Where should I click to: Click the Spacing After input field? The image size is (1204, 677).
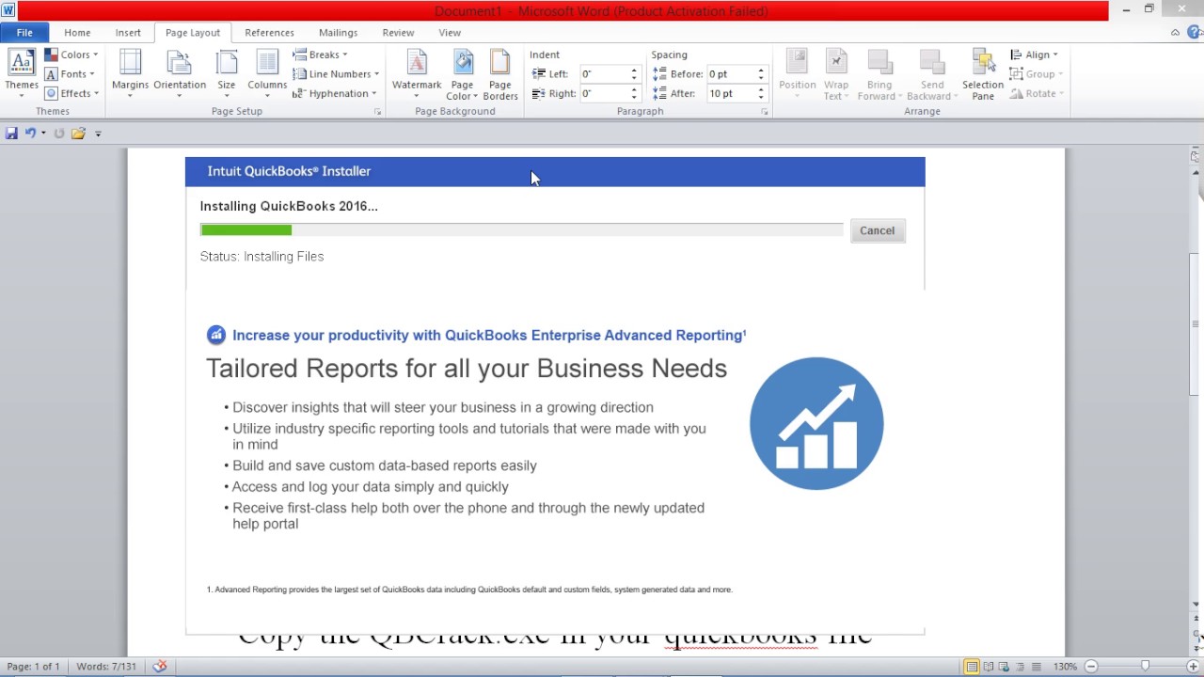[730, 93]
